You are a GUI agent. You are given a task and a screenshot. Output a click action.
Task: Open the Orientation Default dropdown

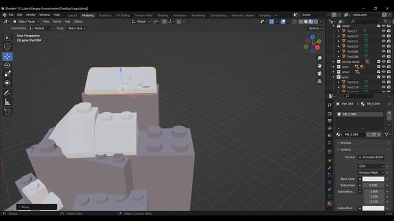(41, 28)
